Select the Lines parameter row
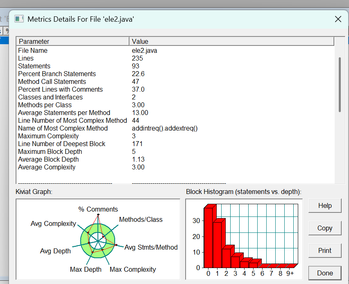 (x=175, y=58)
